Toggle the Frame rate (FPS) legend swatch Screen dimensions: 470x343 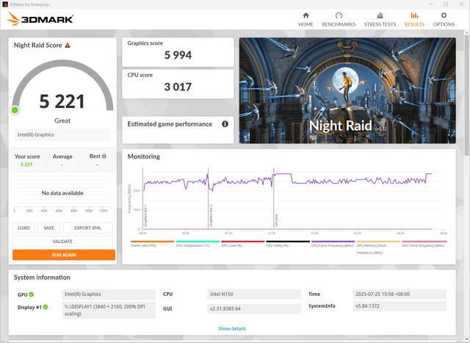(x=152, y=242)
